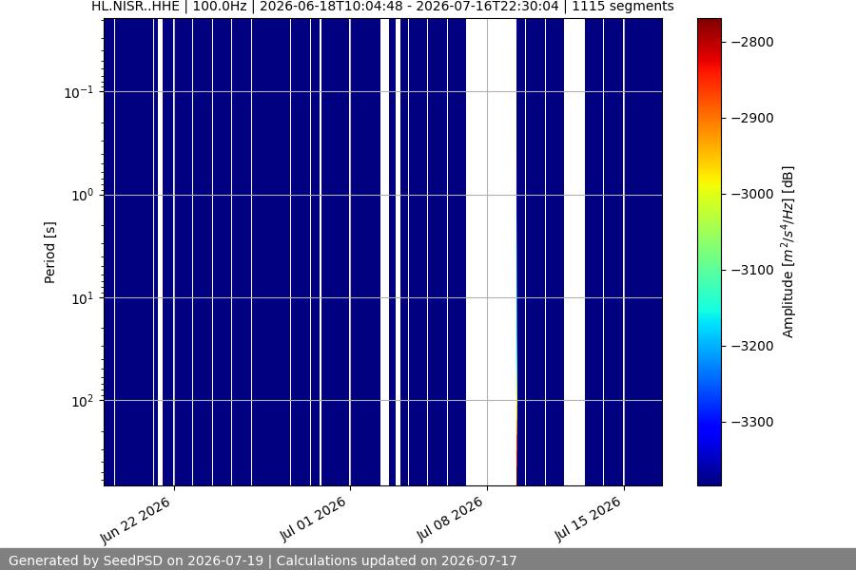This screenshot has width=856, height=570.
Task: Select the 'Jun 22 2026' x-axis label
Action: point(135,521)
